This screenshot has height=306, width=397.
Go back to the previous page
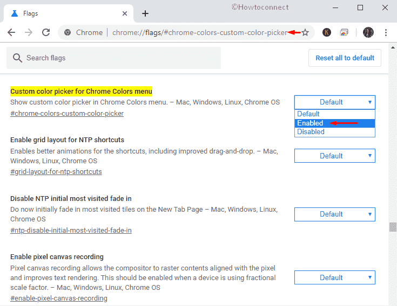point(11,32)
